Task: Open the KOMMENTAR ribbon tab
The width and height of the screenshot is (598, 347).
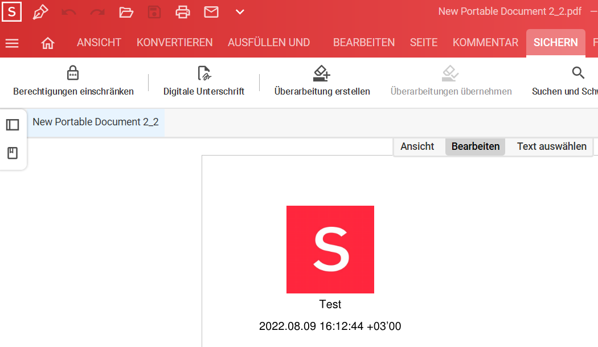Action: [x=485, y=42]
